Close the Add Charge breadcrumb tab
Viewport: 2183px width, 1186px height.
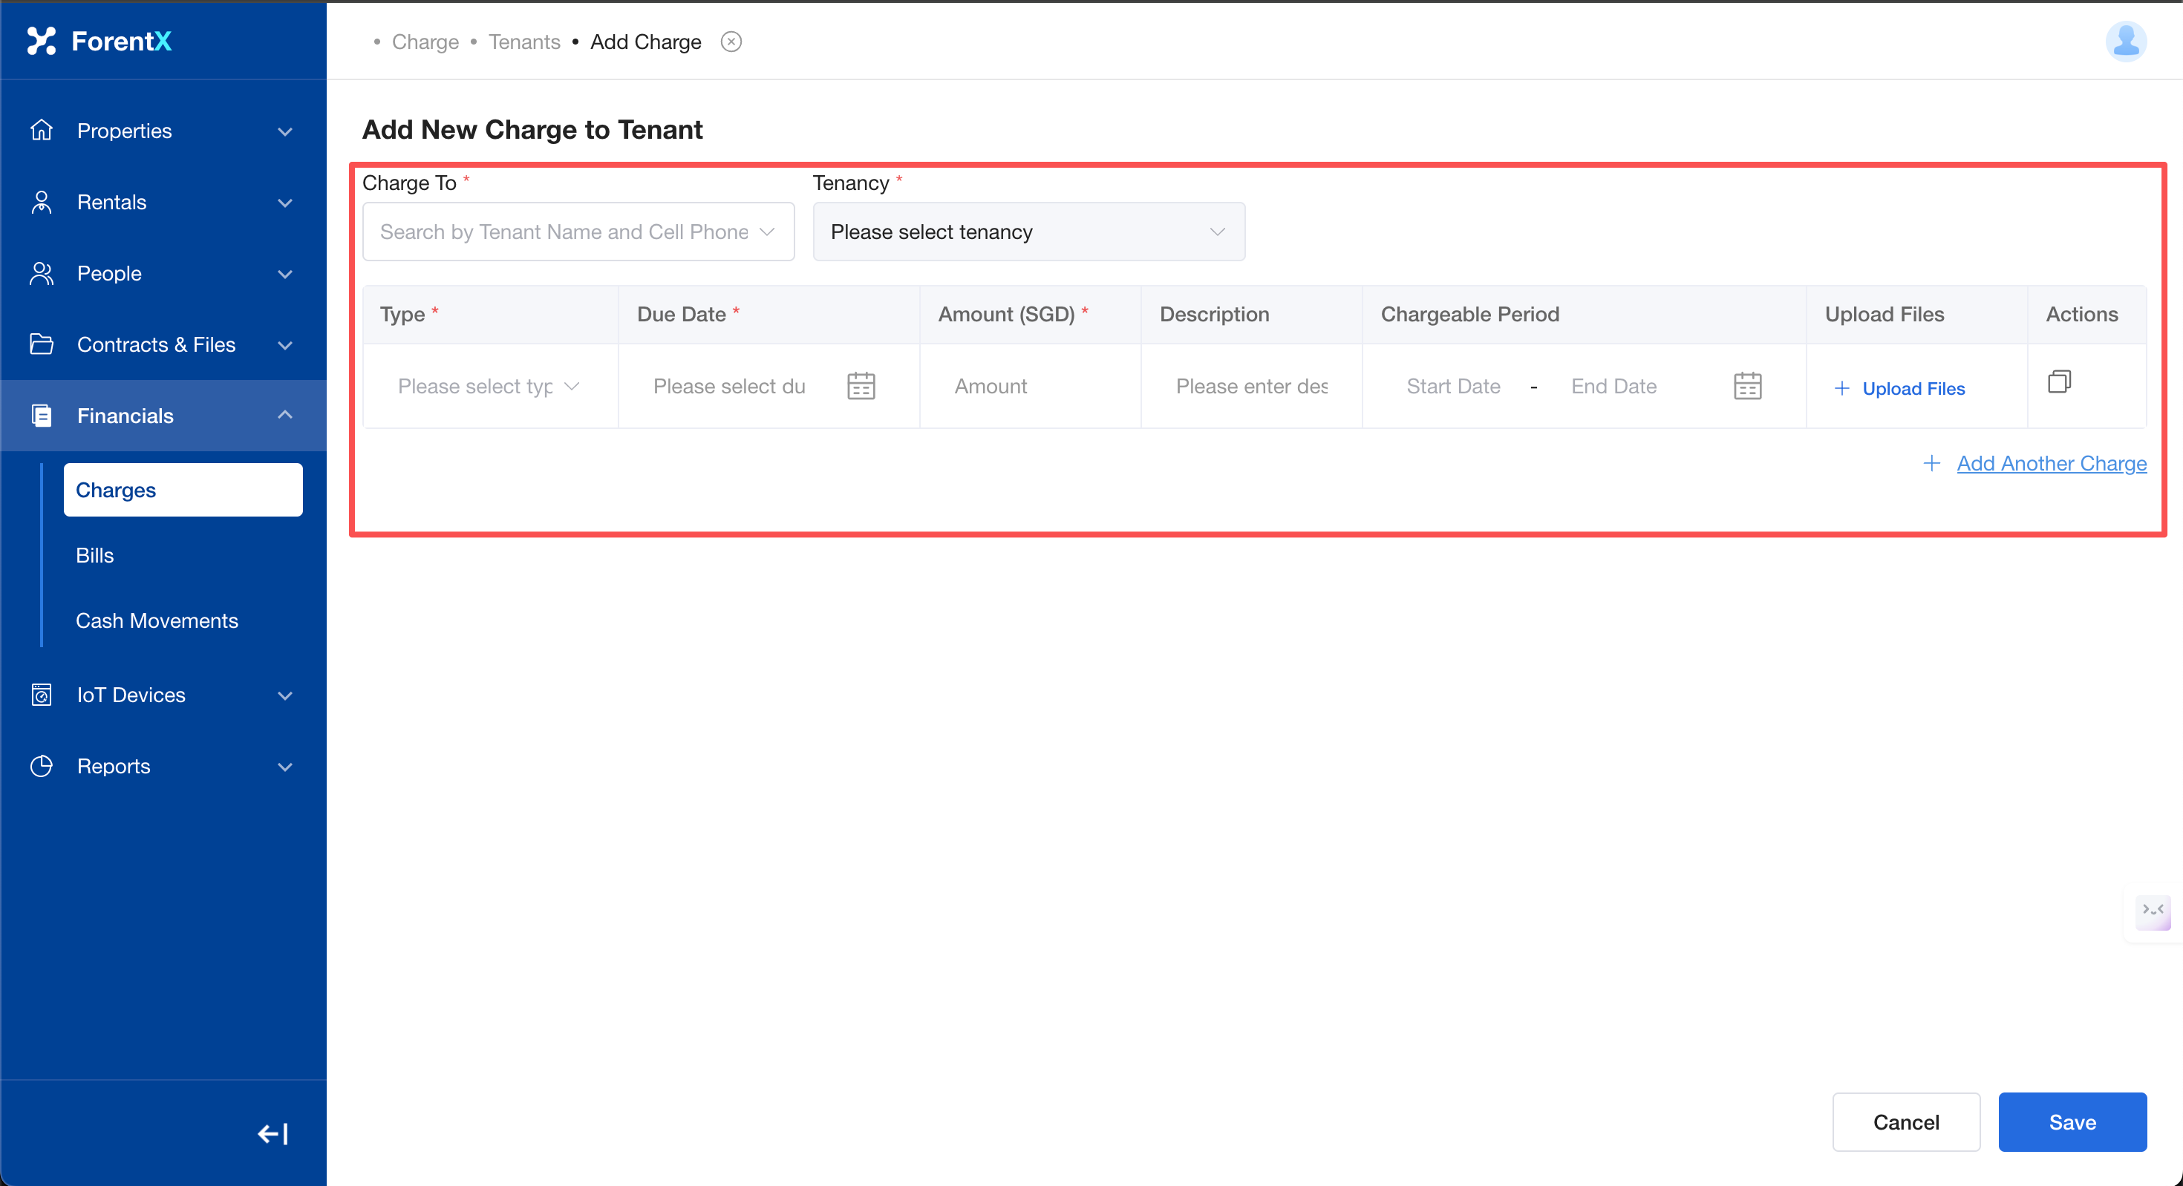(731, 42)
